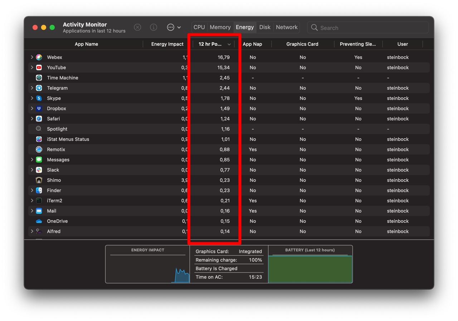Switch to the CPU tab
458x321 pixels.
(199, 27)
